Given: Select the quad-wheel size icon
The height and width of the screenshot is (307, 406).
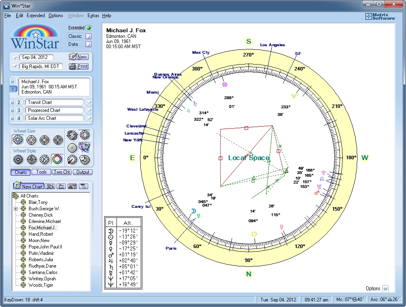Looking at the screenshot, I should [x=58, y=140].
